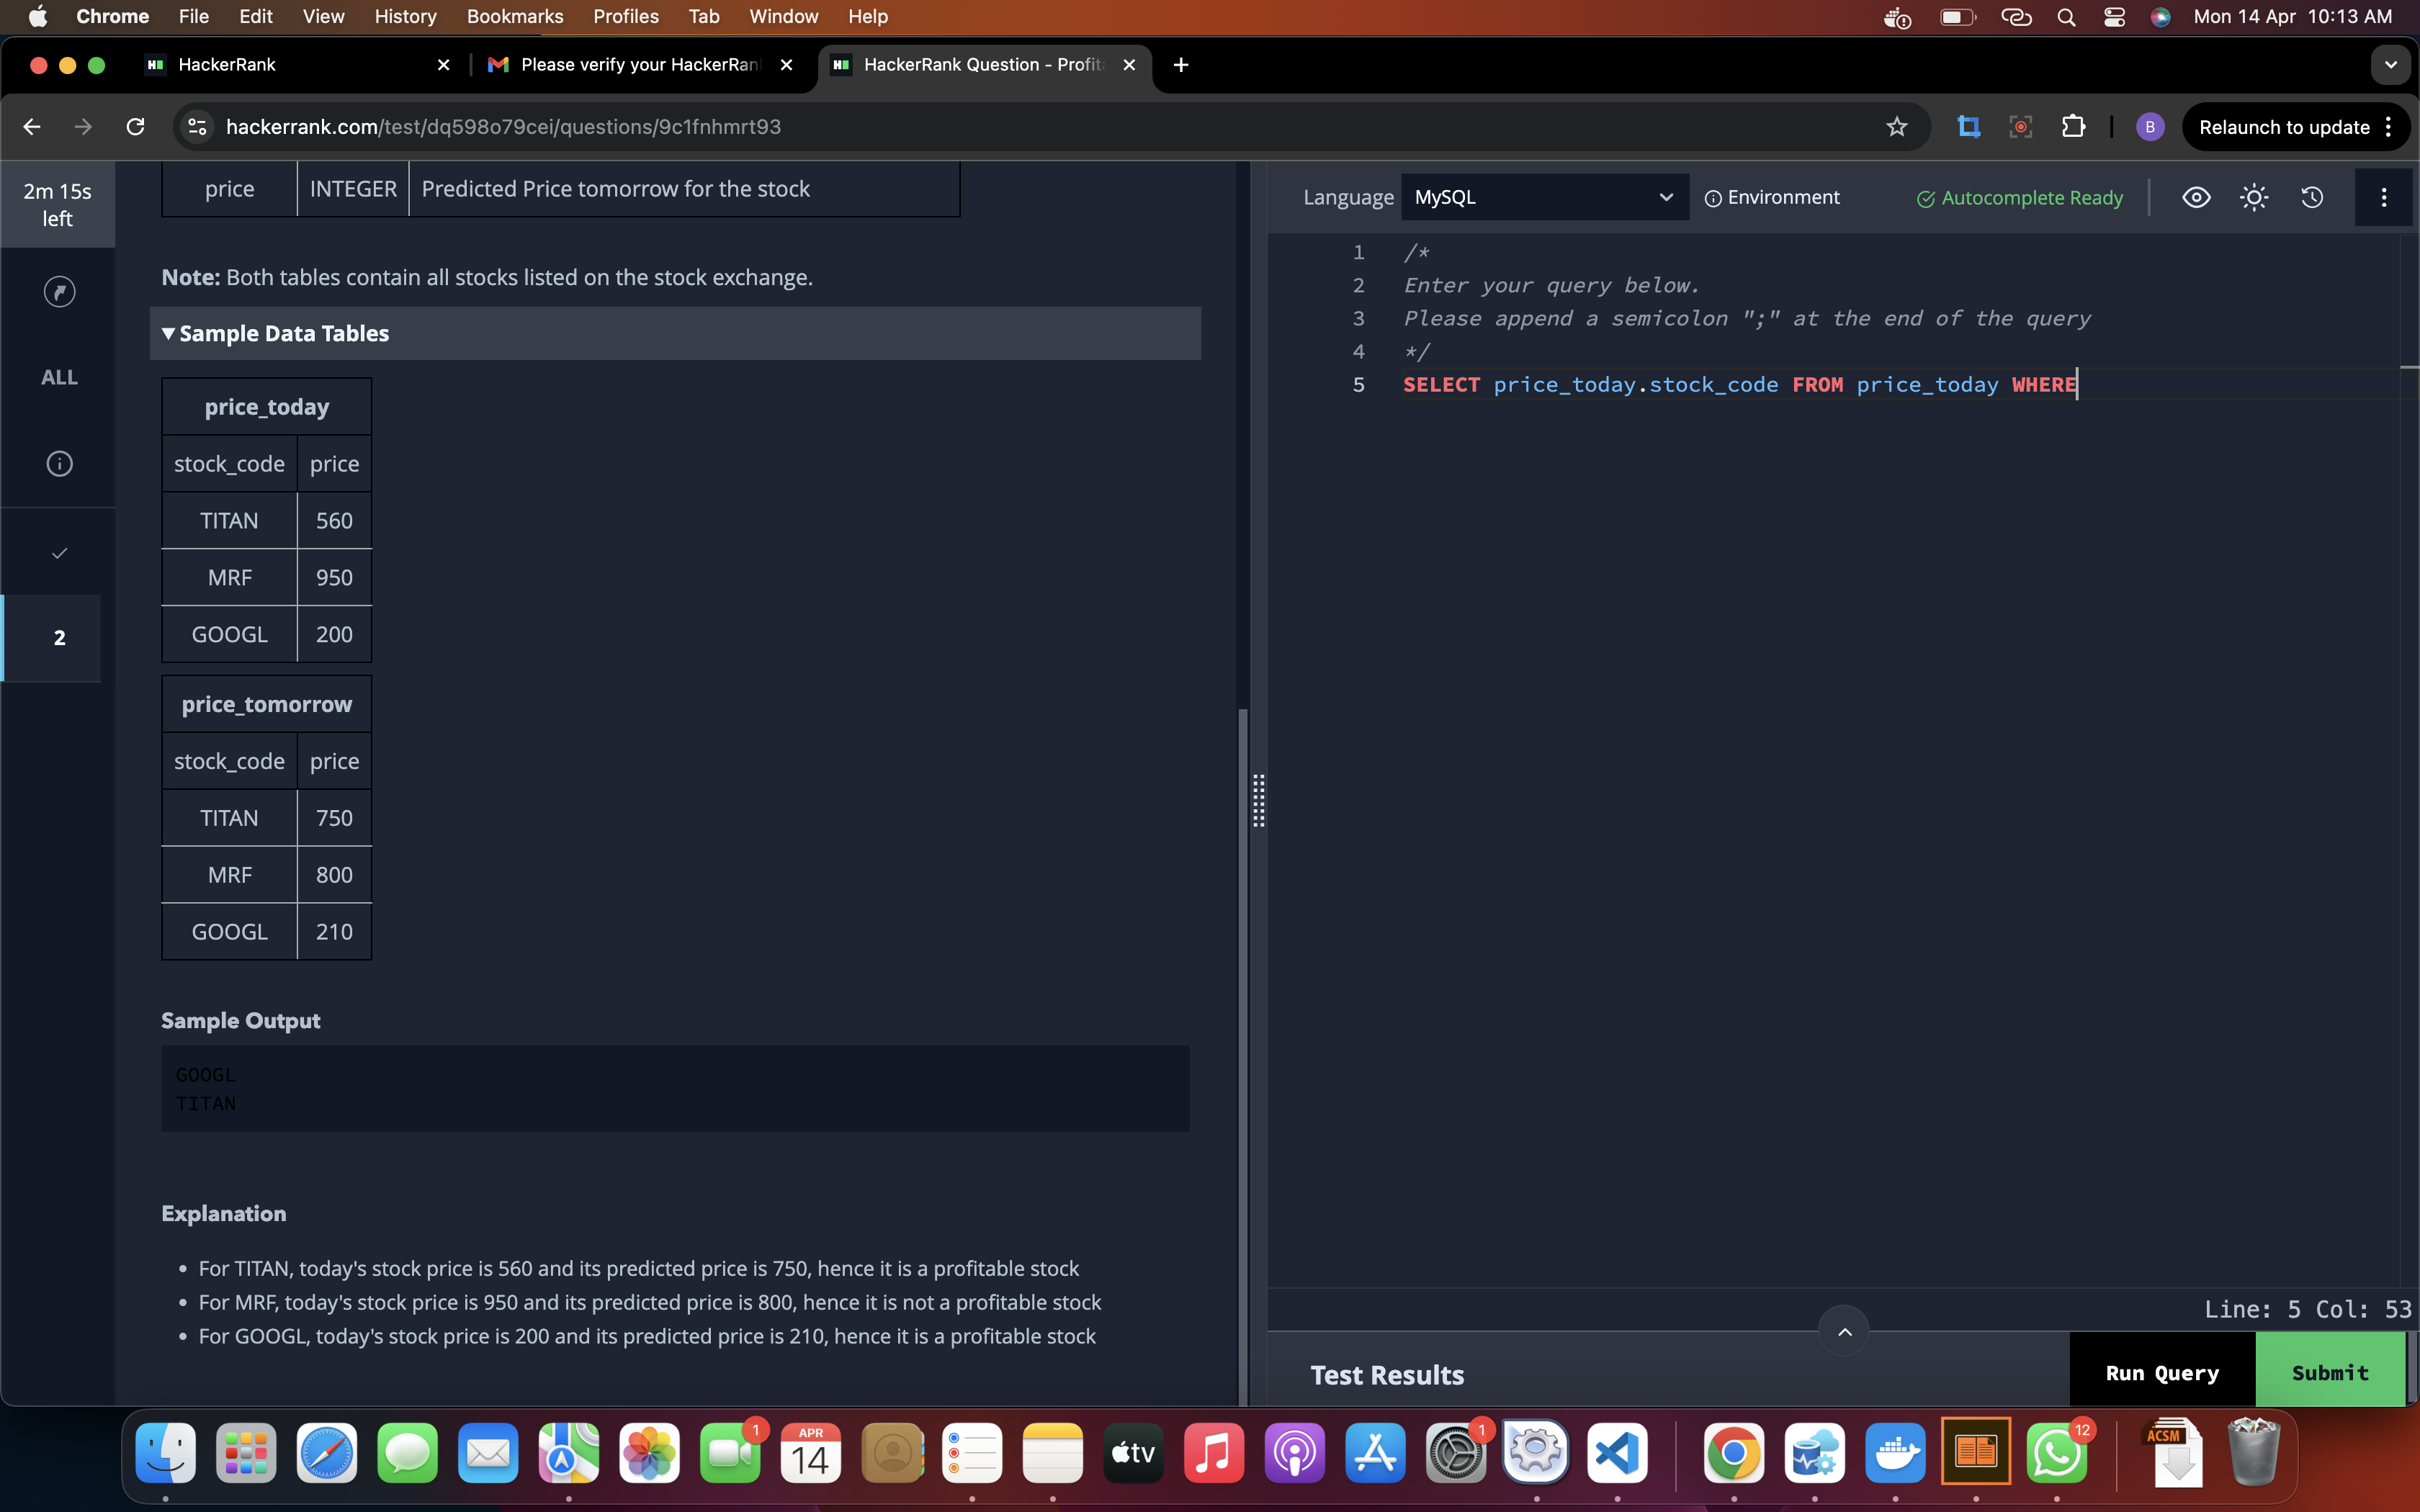Click the screen recorder extension icon
This screenshot has width=2420, height=1512.
click(x=2020, y=126)
